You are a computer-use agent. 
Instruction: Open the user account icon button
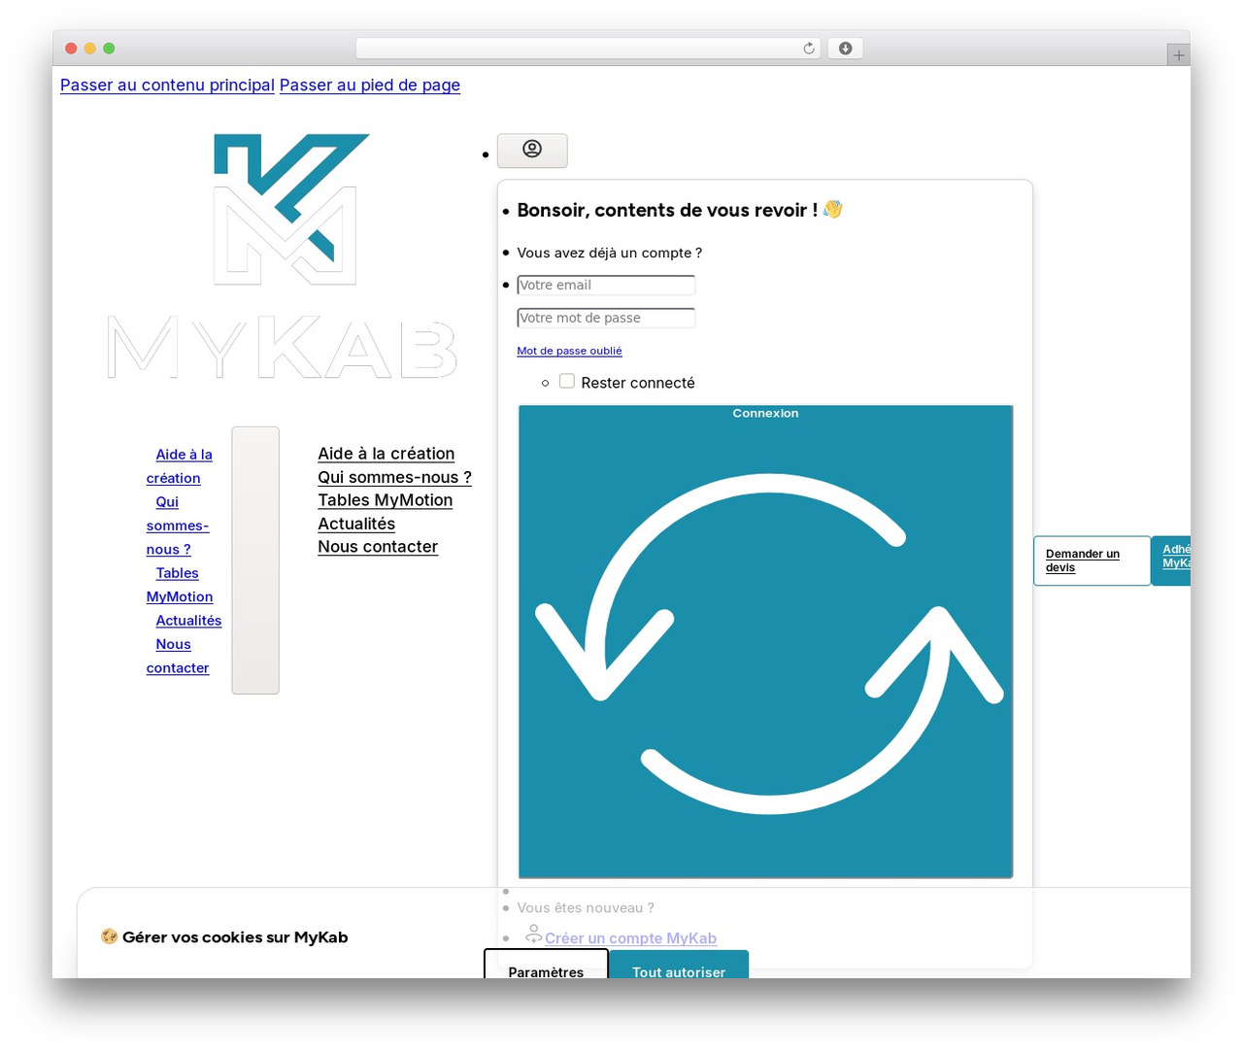point(532,151)
